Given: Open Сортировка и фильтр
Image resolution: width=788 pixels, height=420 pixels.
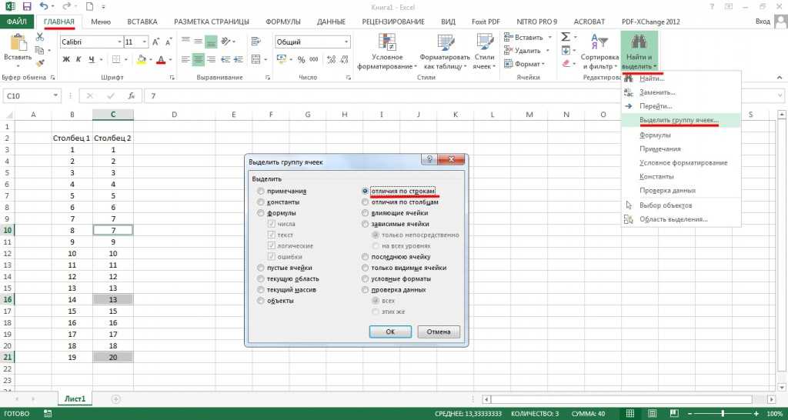Looking at the screenshot, I should (599, 52).
